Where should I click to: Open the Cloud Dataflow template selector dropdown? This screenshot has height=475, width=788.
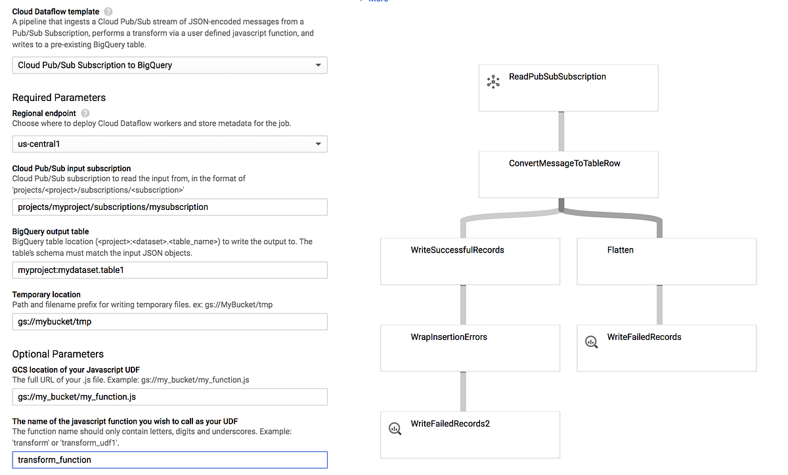tap(169, 65)
